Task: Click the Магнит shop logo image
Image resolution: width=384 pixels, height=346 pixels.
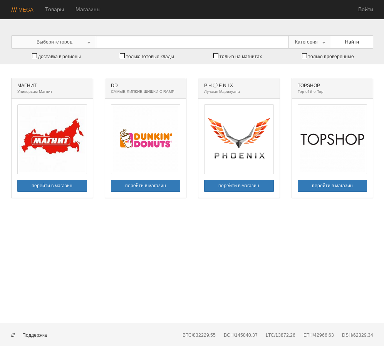Action: [52, 139]
